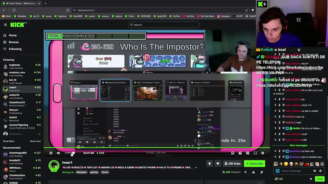Enable mini player picture-in-picture icon
The width and height of the screenshot is (328, 184).
(233, 153)
